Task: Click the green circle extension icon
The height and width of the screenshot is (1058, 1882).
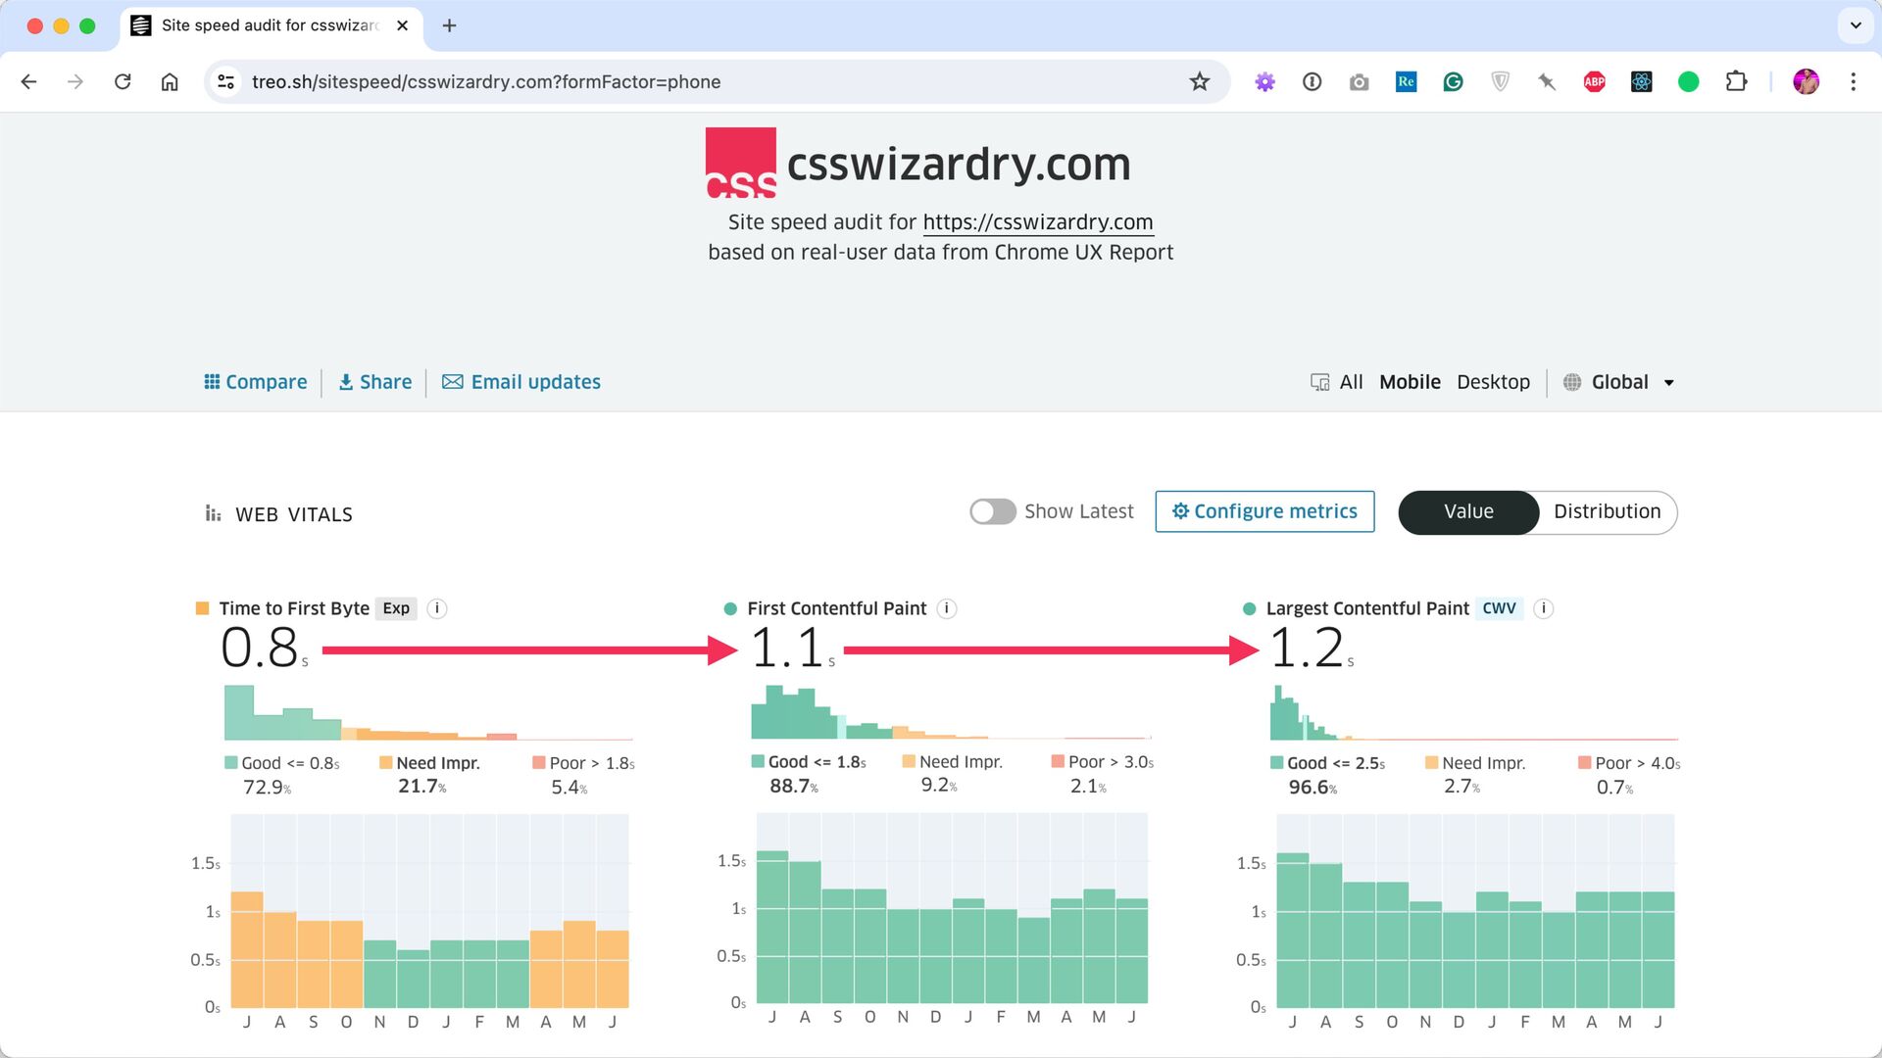Action: coord(1688,82)
